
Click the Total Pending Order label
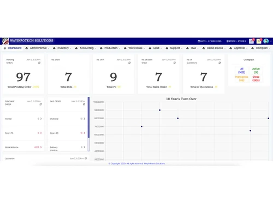pyautogui.click(x=20, y=87)
